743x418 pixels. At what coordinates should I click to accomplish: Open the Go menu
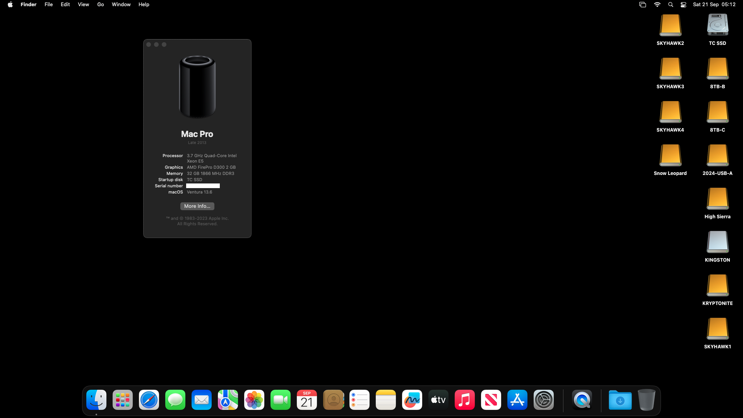click(101, 5)
